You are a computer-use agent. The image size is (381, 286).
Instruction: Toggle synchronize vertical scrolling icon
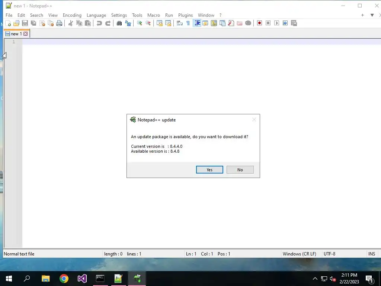159,23
